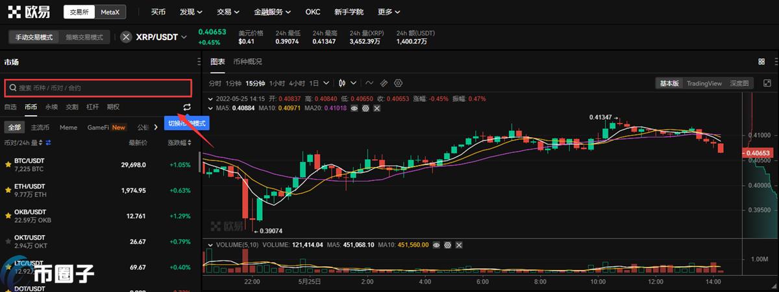Viewport: 779px width, 292px height.
Task: Expand more time intervals after 1日
Action: (325, 83)
